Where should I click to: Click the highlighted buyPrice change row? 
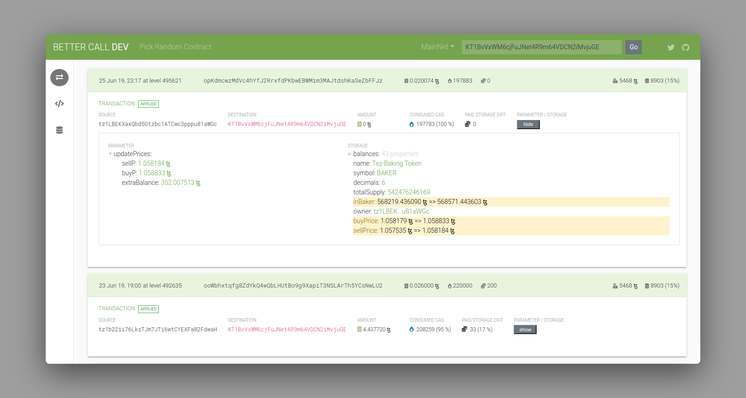tap(511, 221)
